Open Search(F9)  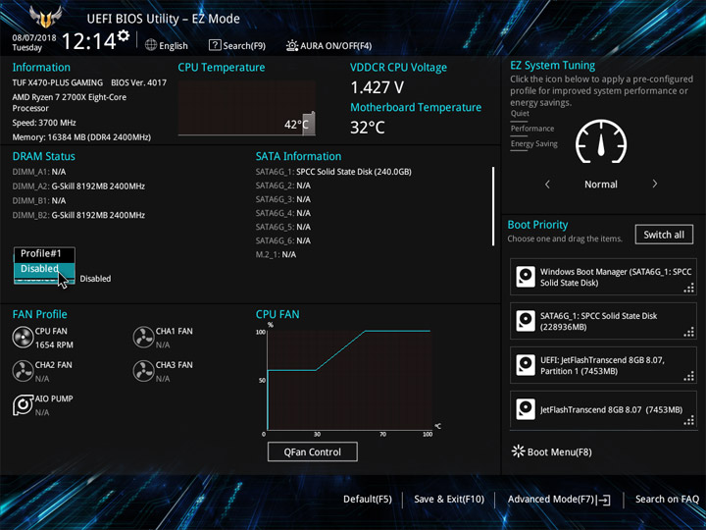coord(237,45)
